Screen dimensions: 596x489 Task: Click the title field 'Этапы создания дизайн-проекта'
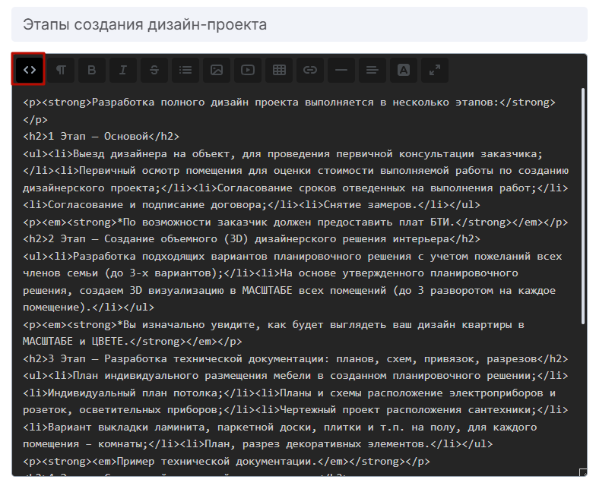coord(300,25)
